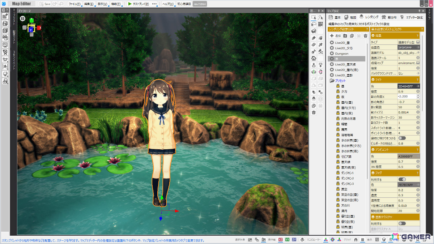Open the 編集(E) menu

point(89,4)
